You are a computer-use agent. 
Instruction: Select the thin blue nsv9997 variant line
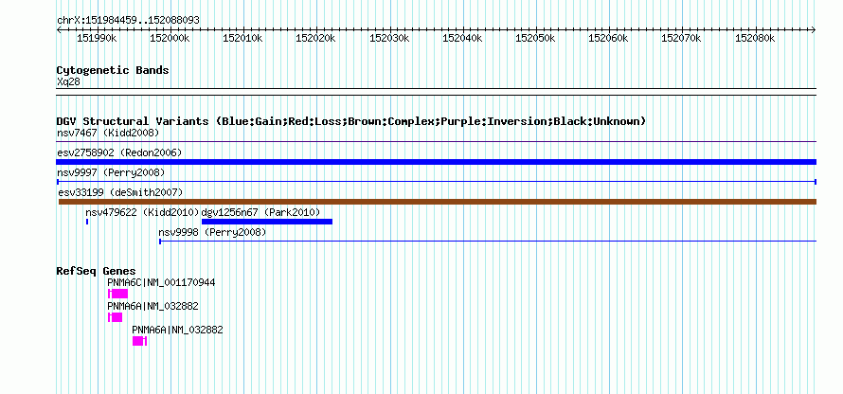(437, 182)
